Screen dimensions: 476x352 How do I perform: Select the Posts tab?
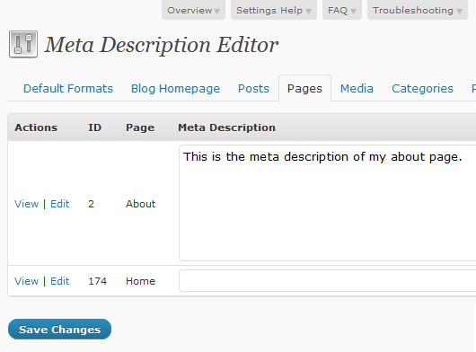(x=253, y=89)
